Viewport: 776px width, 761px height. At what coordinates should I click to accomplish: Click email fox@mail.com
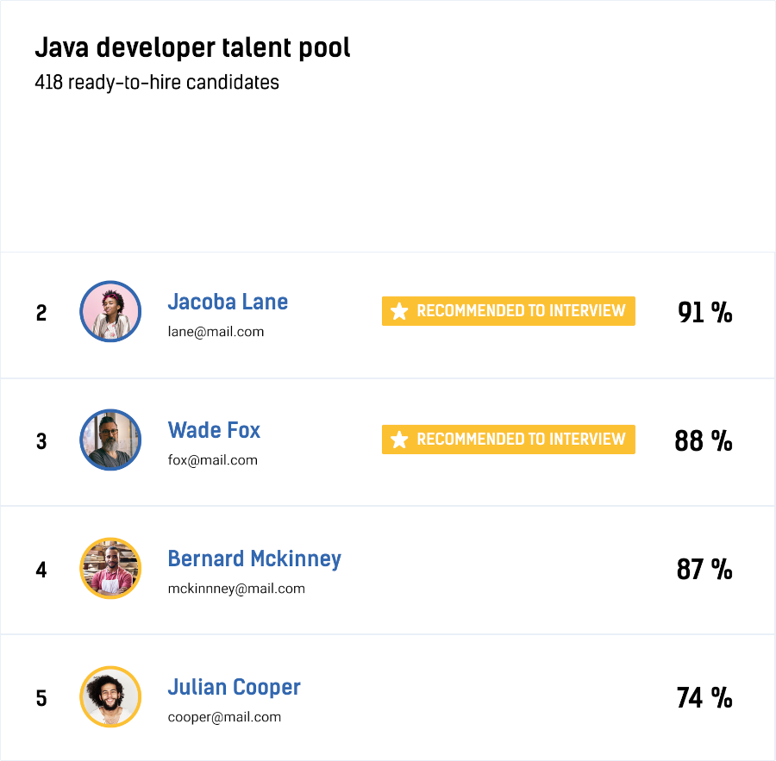213,460
